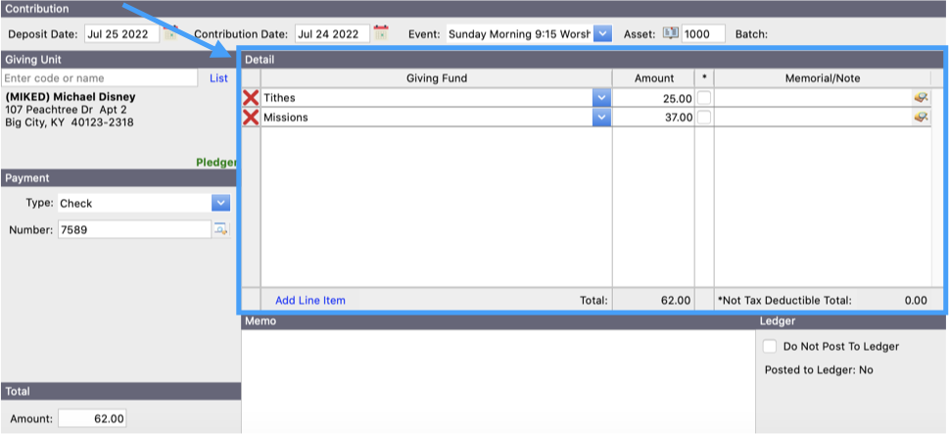Click the Memo text area
Screen dimensions: 949x434
(497, 377)
